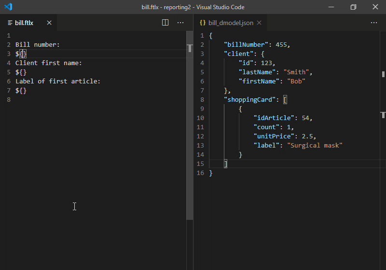Image resolution: width=386 pixels, height=270 pixels.
Task: Click the VS Code logo icon
Action: click(8, 7)
